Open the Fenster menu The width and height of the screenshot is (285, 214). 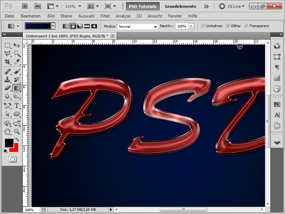point(175,16)
